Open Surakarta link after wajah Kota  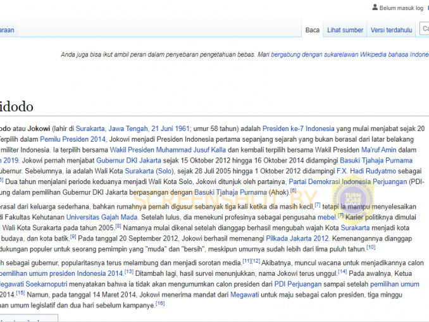click(355, 228)
